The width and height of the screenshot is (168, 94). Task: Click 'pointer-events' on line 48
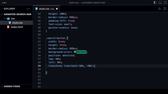click(x=58, y=28)
